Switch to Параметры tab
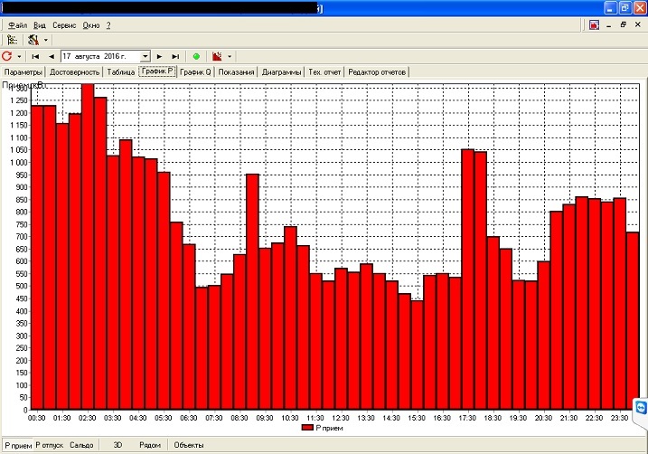The image size is (648, 454). tap(23, 72)
